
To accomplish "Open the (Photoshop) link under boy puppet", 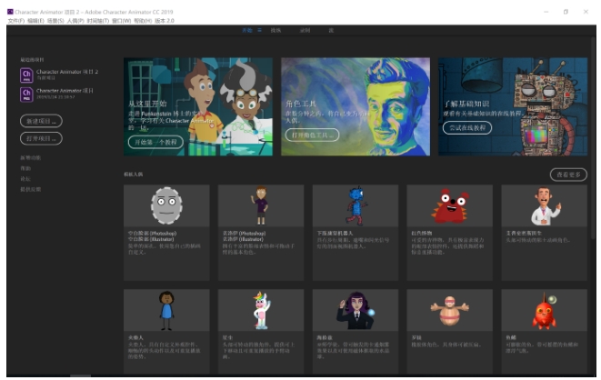I will point(245,234).
